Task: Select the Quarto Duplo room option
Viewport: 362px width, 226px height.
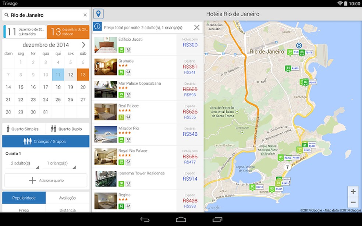Action: click(68, 129)
